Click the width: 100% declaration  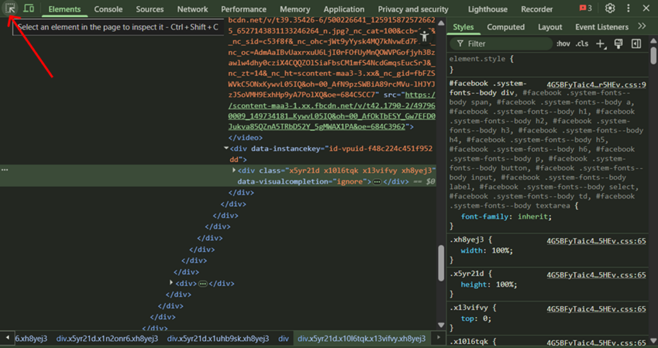tap(487, 251)
